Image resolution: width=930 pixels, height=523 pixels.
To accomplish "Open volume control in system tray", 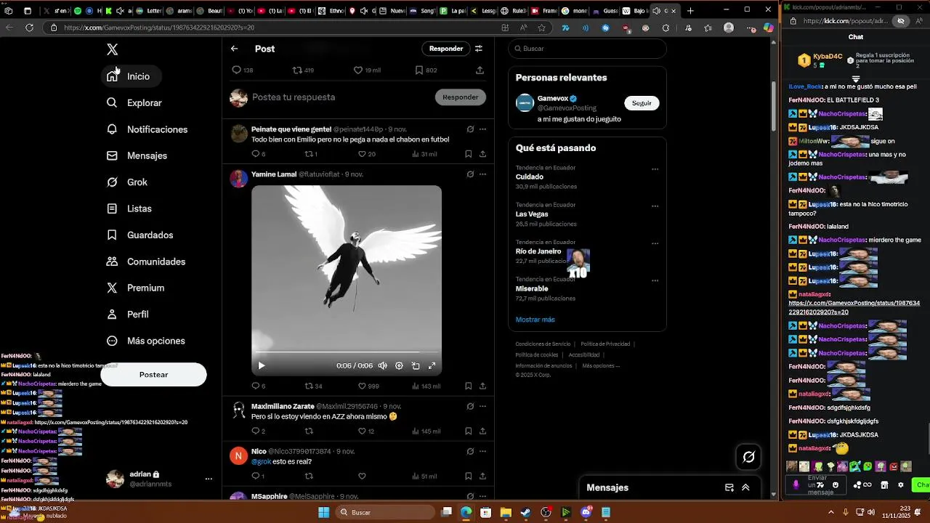I will (x=870, y=513).
